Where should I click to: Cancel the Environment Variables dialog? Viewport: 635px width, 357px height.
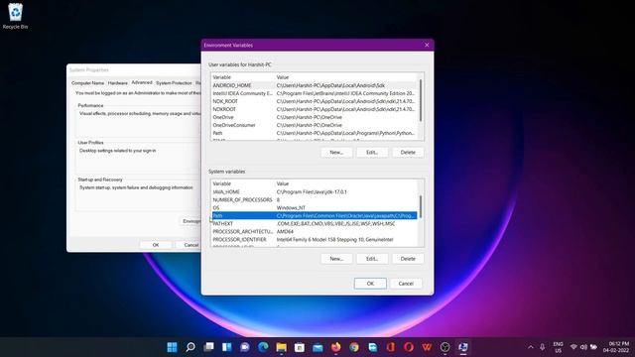point(406,284)
